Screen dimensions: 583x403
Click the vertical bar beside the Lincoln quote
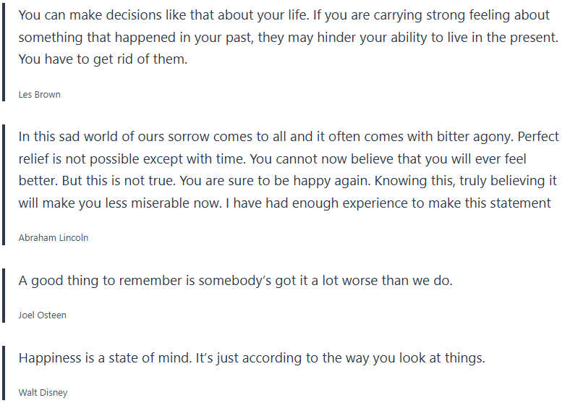pyautogui.click(x=4, y=181)
